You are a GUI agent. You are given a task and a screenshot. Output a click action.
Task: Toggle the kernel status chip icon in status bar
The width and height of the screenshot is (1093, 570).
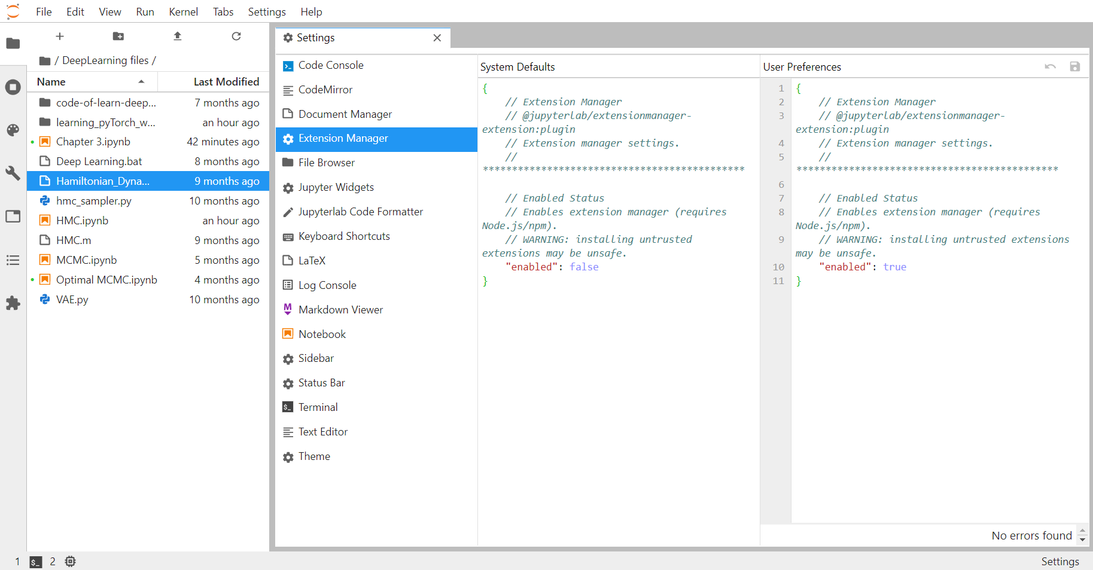tap(70, 562)
